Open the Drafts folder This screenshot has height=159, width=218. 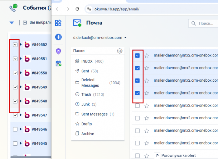tap(98, 124)
